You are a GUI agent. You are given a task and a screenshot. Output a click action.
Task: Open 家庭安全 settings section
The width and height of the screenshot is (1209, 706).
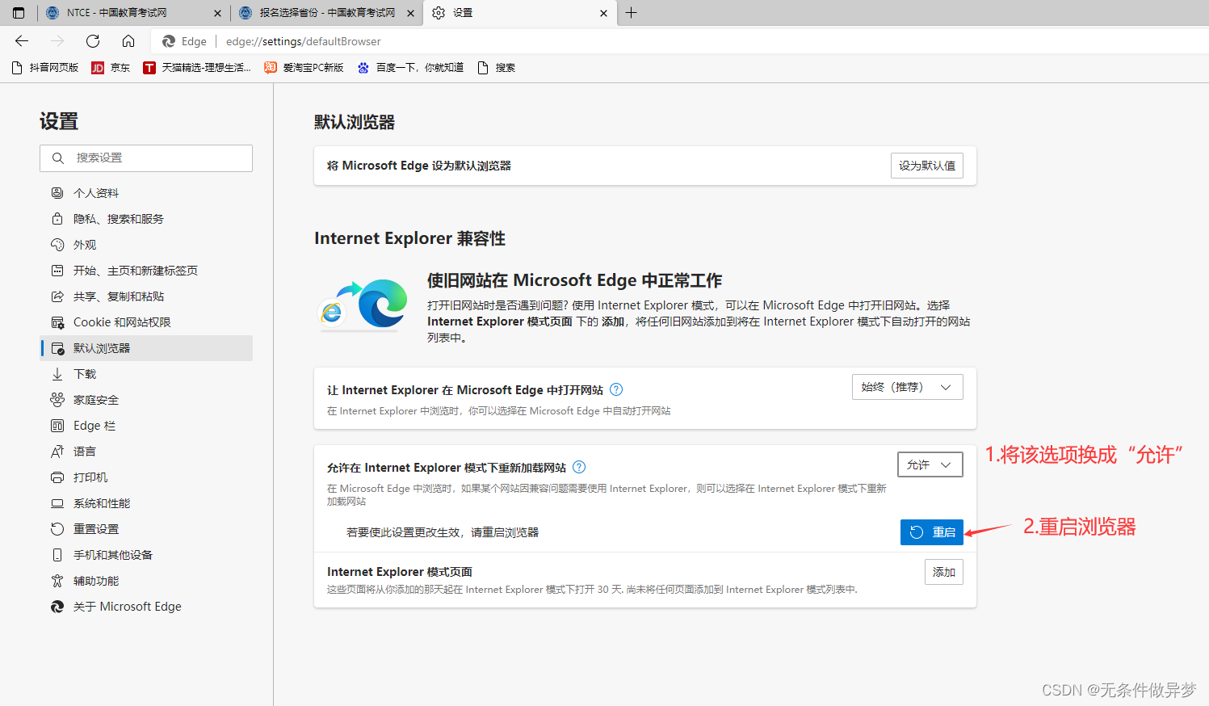pyautogui.click(x=146, y=400)
